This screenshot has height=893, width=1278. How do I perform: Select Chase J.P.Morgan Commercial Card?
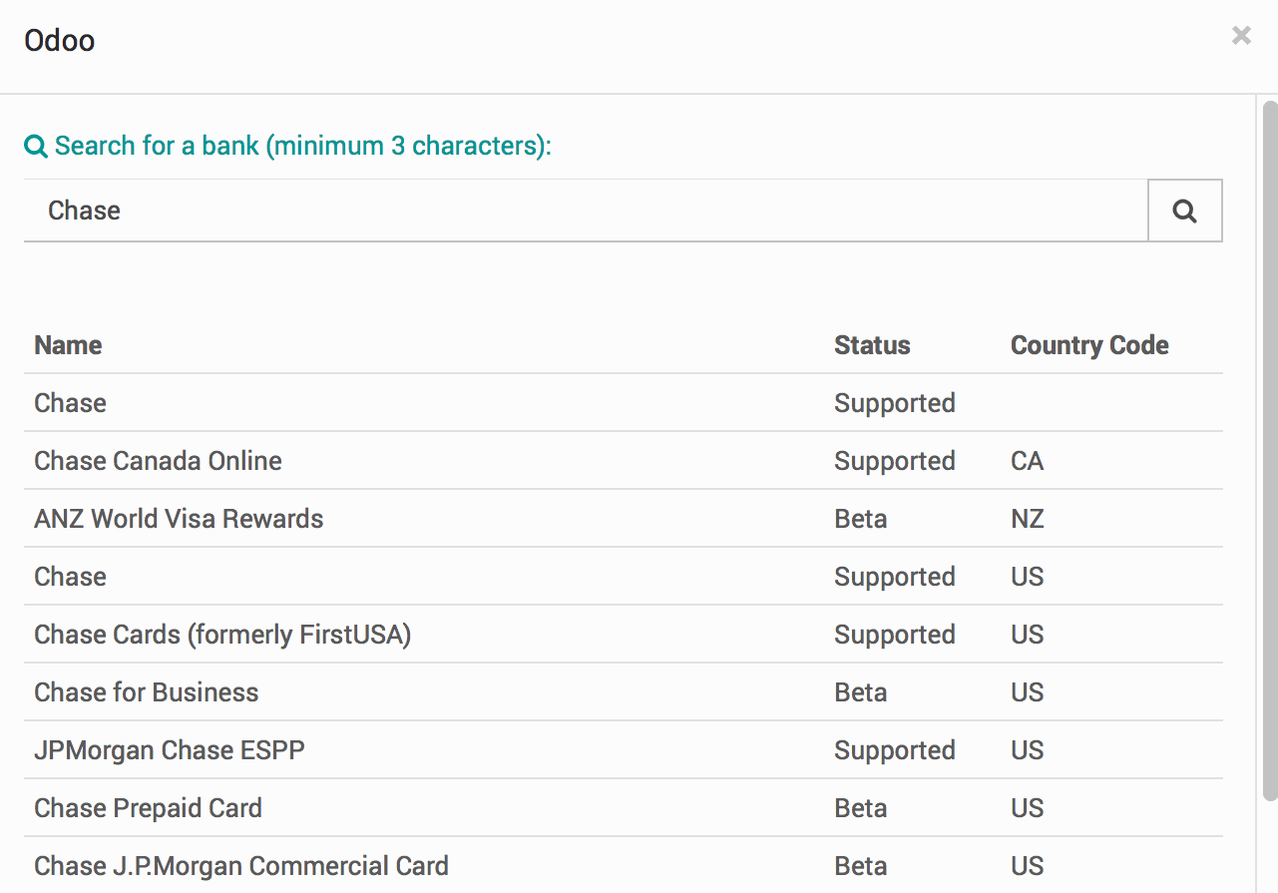coord(624,865)
